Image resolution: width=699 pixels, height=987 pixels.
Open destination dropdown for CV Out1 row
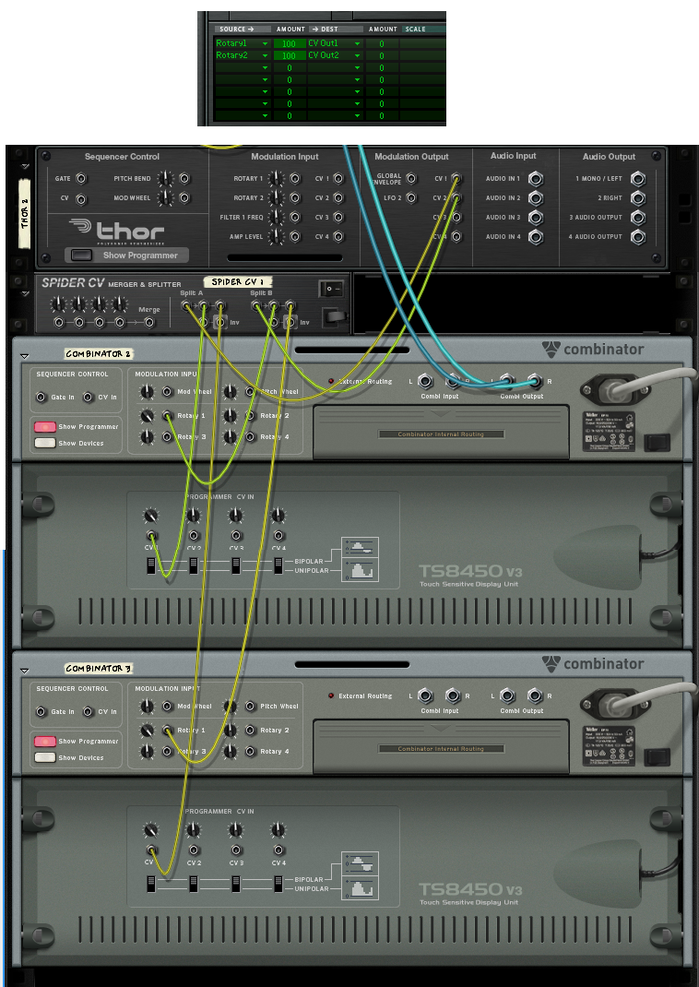[x=357, y=44]
